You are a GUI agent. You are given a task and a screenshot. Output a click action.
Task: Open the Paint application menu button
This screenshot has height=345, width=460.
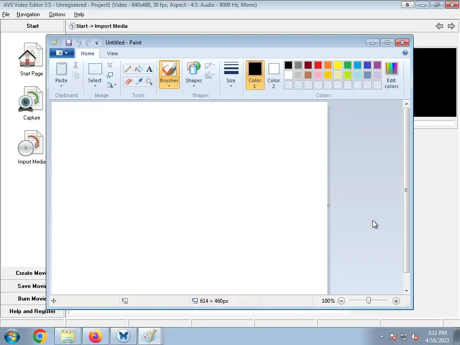(x=62, y=53)
